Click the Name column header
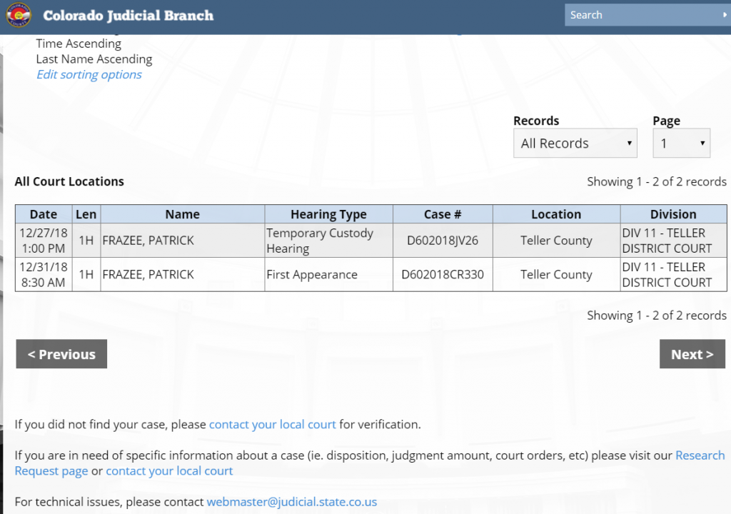 [182, 214]
